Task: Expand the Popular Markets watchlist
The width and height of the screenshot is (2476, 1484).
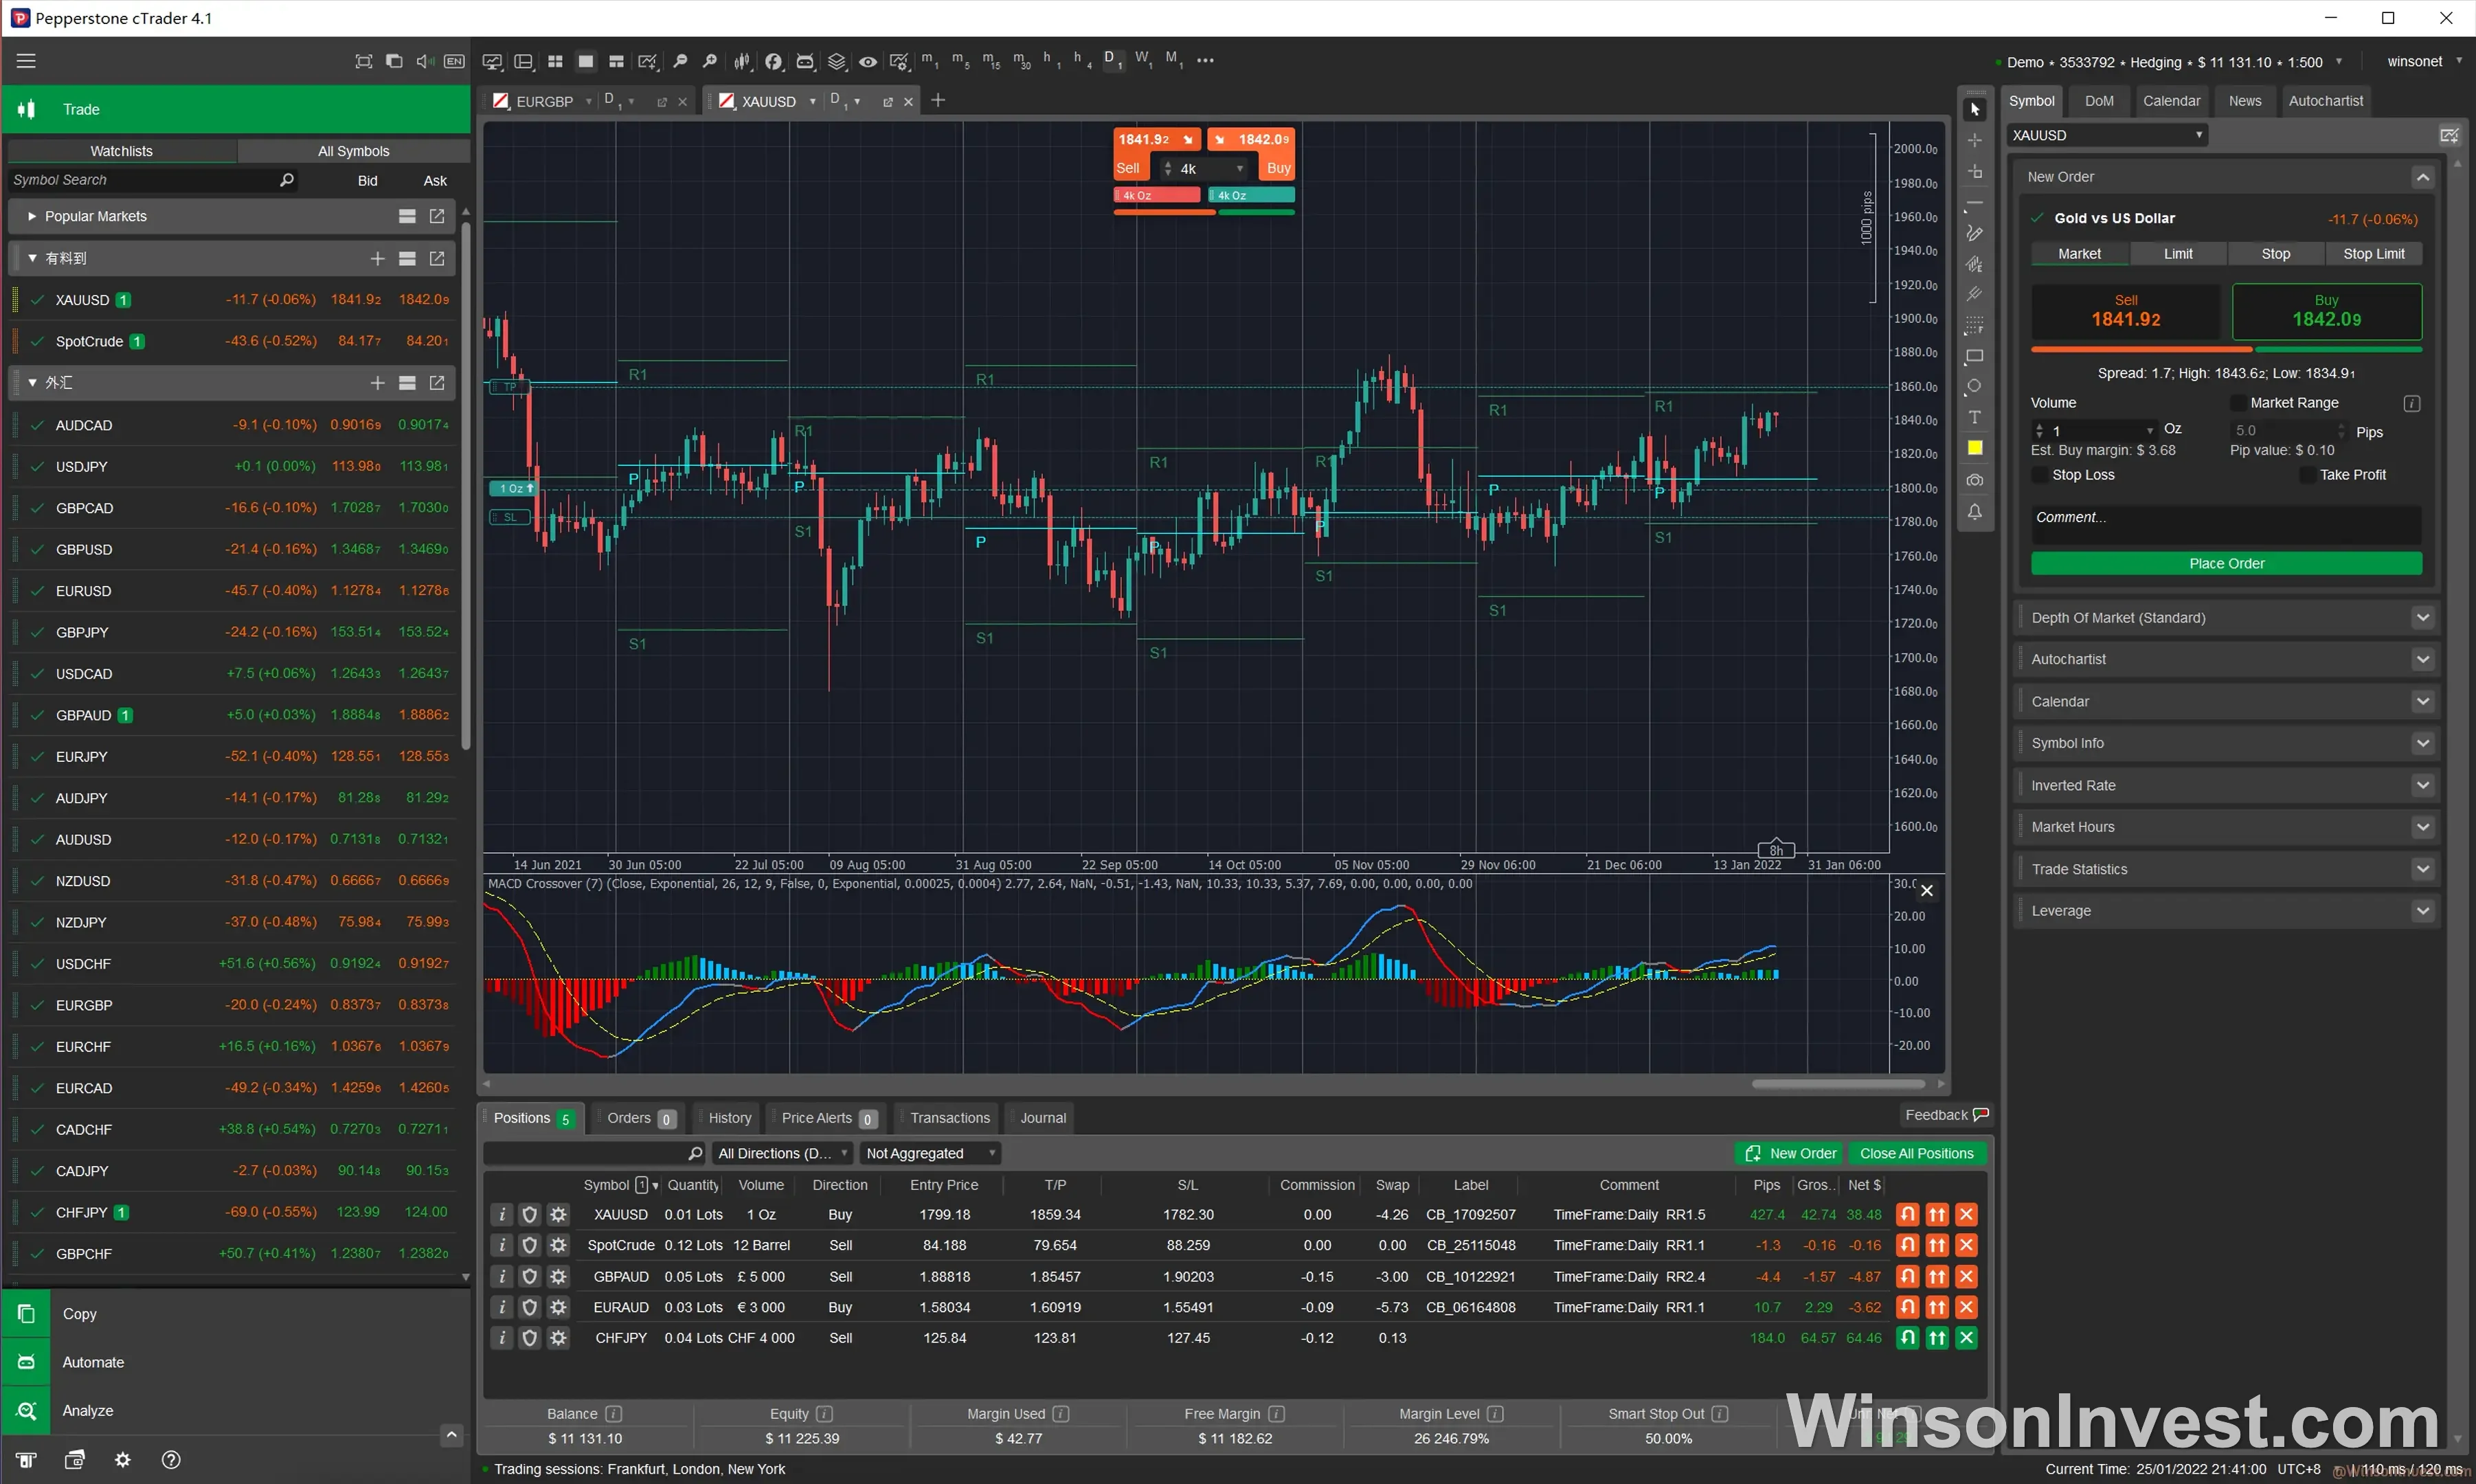Action: [32, 216]
